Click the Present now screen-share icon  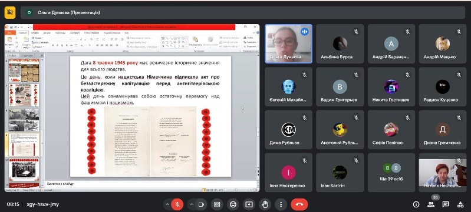coord(249,204)
